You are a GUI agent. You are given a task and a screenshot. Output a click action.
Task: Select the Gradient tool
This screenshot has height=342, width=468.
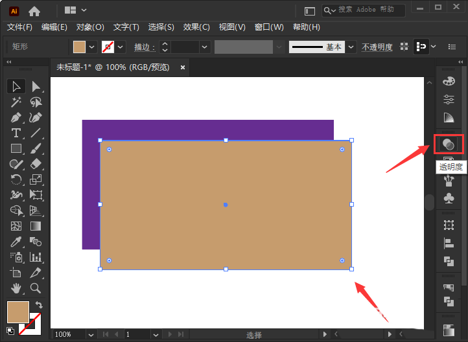pos(36,226)
